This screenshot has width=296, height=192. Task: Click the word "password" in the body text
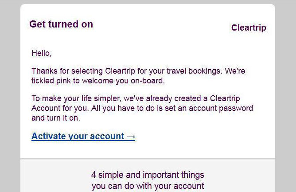click(237, 108)
